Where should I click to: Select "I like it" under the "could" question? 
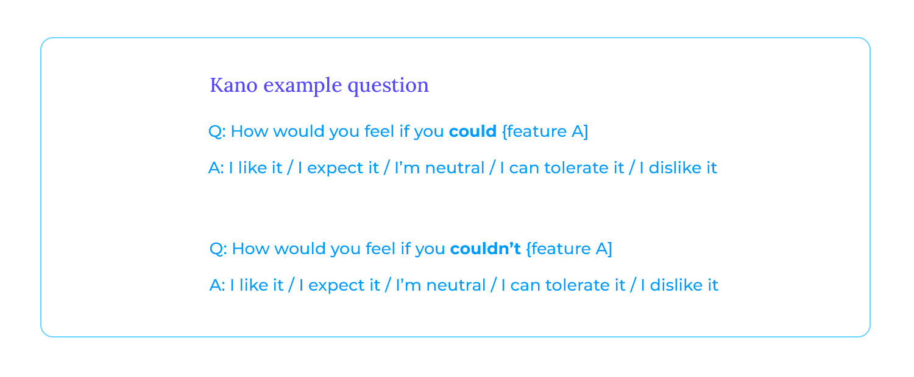pyautogui.click(x=256, y=168)
